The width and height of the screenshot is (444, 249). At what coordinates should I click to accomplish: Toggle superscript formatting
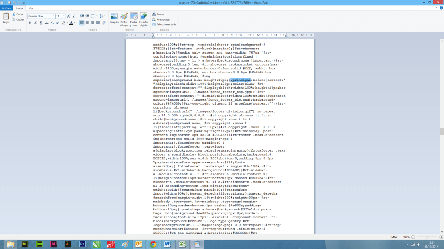[x=57, y=23]
